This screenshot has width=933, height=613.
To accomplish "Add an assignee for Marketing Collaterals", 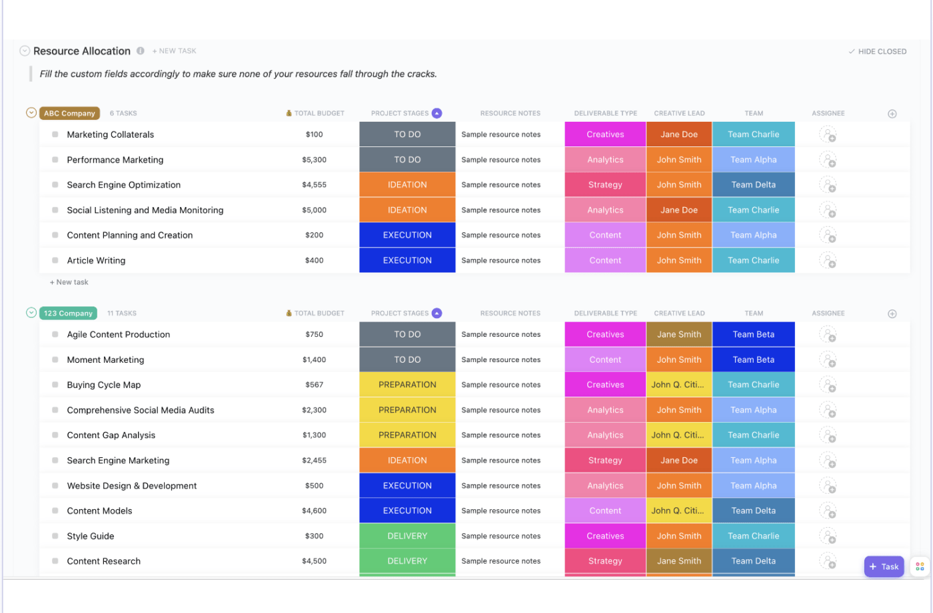I will [828, 134].
